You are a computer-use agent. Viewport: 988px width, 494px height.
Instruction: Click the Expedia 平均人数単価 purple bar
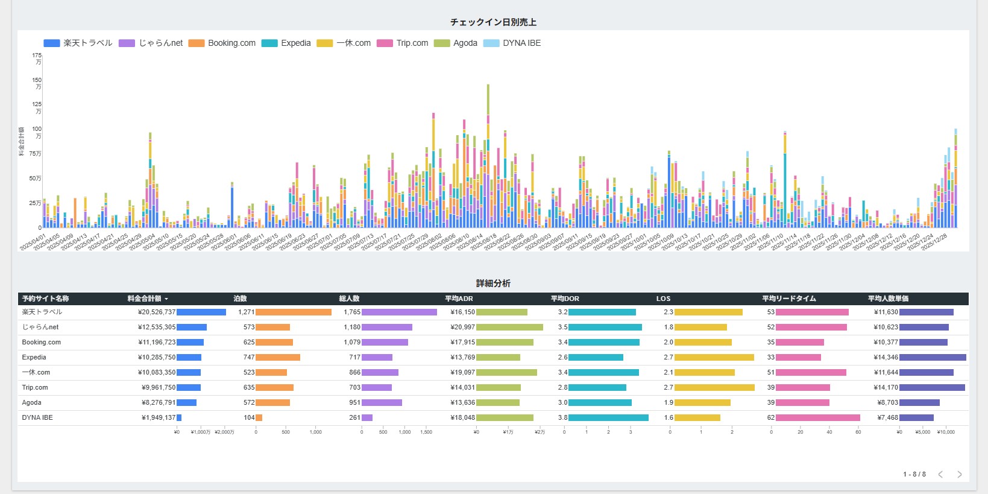[x=932, y=358]
